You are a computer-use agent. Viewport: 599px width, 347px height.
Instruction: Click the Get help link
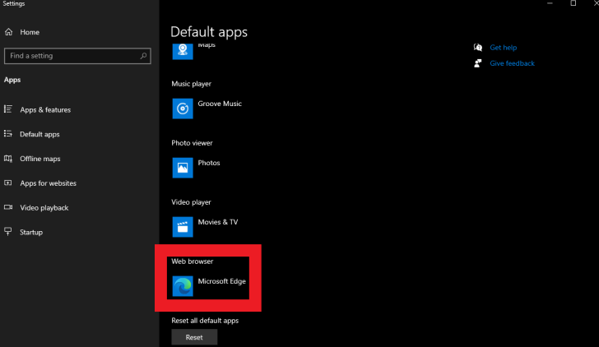pos(503,48)
